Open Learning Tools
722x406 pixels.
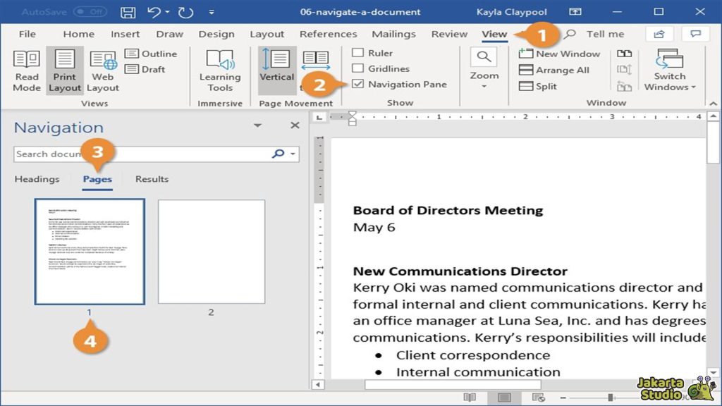click(x=220, y=70)
